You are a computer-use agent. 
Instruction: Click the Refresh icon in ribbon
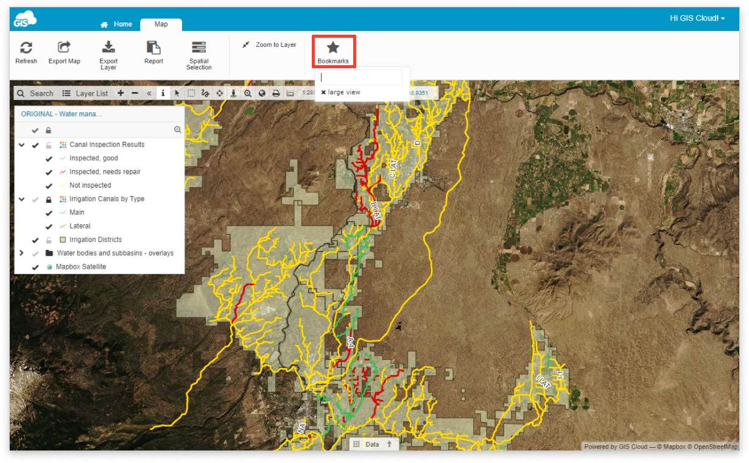click(x=26, y=48)
